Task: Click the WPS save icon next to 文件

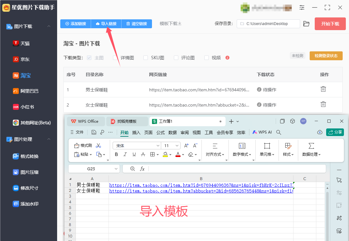Action: click(94, 133)
